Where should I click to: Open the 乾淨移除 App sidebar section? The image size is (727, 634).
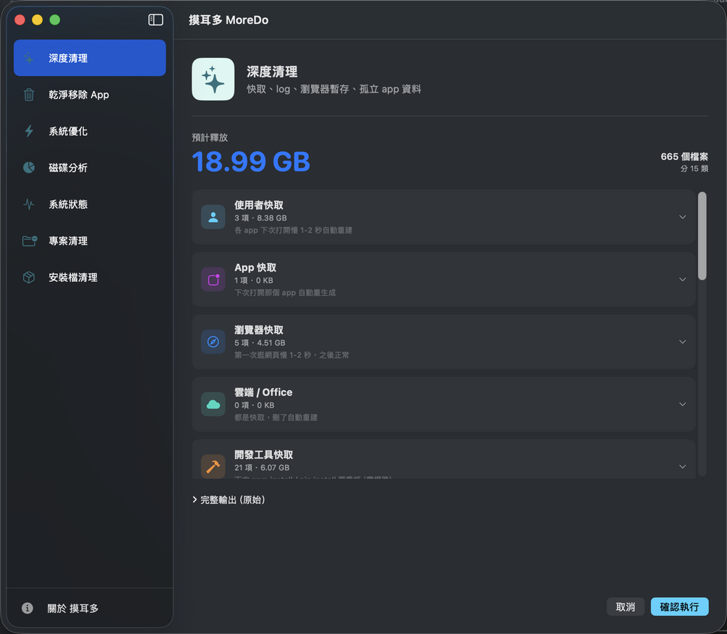pyautogui.click(x=90, y=95)
